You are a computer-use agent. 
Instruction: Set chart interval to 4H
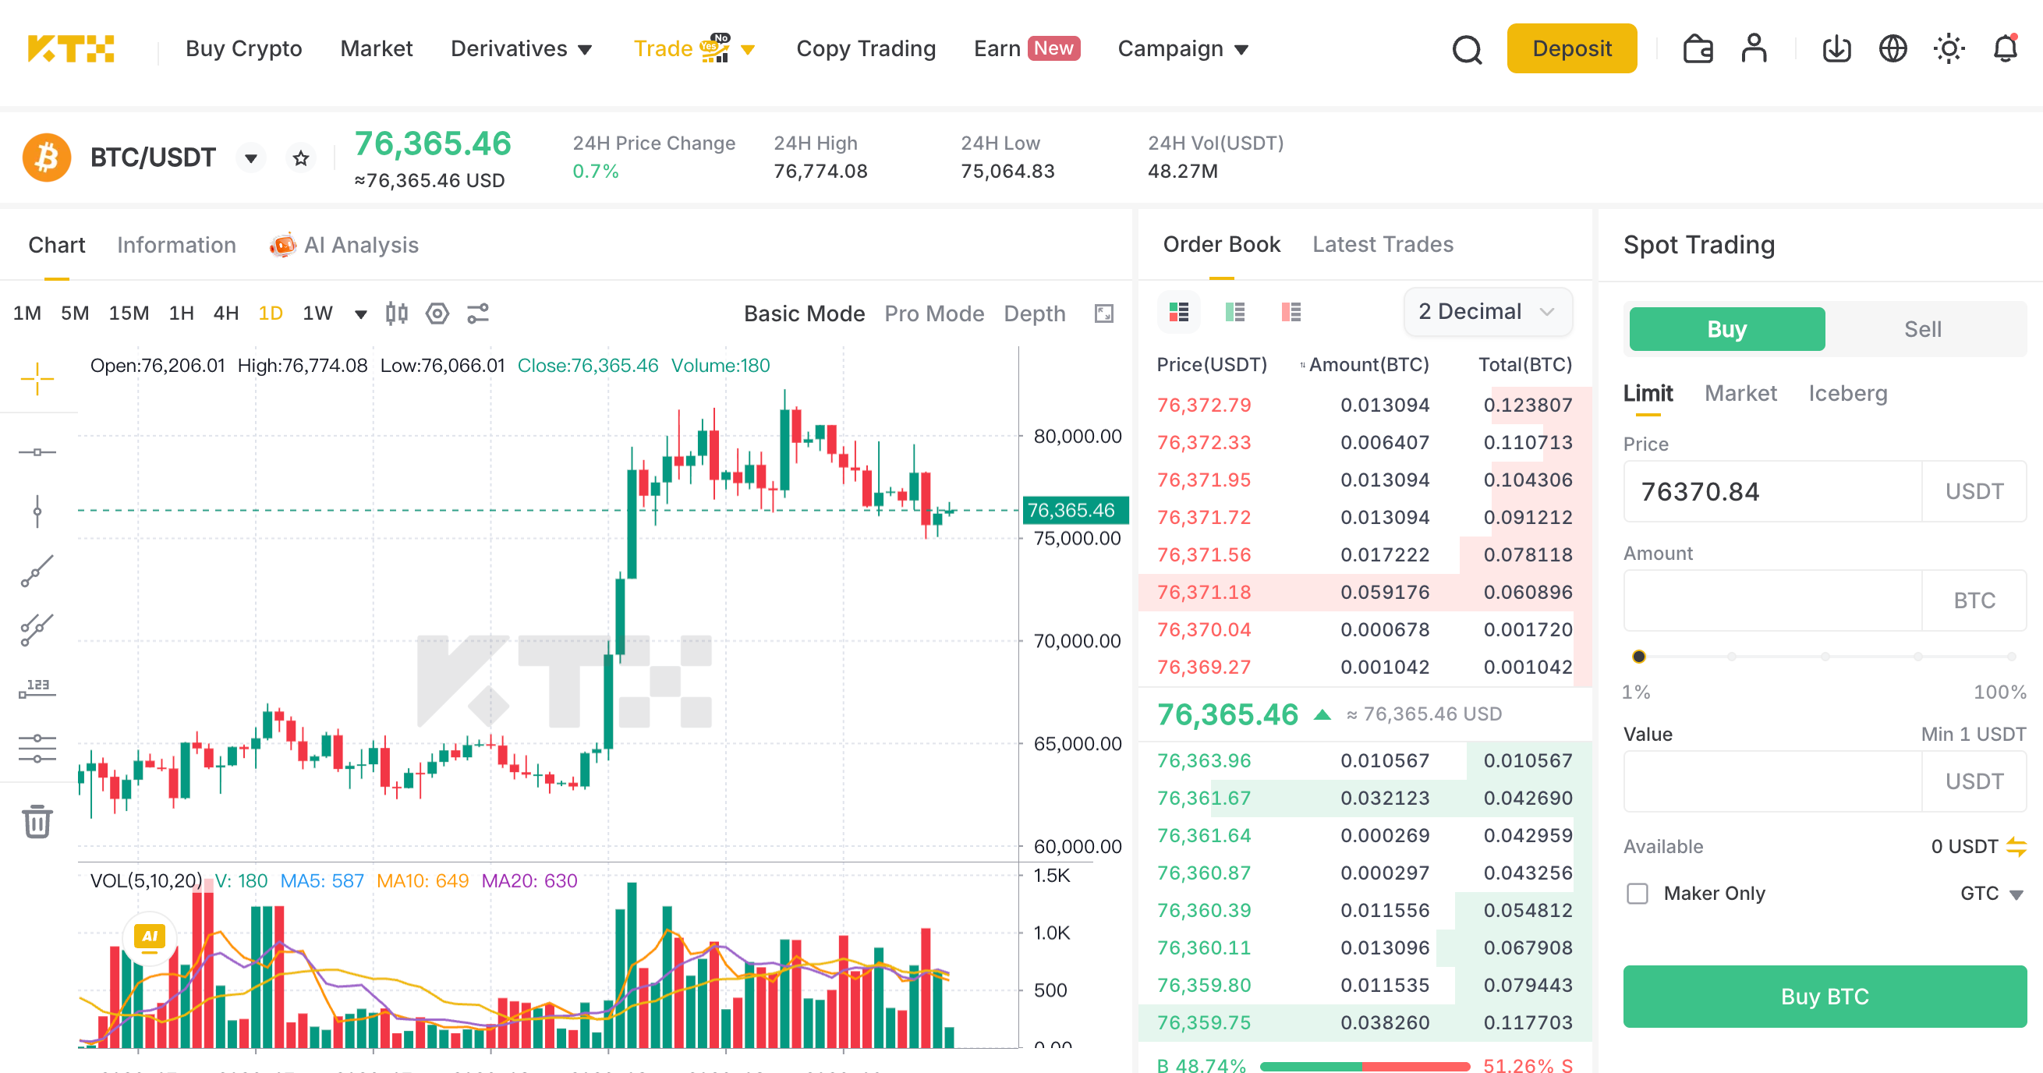225,313
